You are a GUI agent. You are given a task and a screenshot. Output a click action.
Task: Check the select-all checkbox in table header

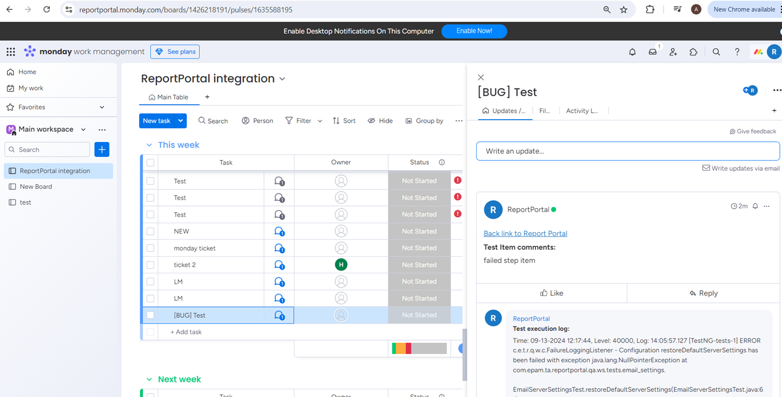pos(150,162)
